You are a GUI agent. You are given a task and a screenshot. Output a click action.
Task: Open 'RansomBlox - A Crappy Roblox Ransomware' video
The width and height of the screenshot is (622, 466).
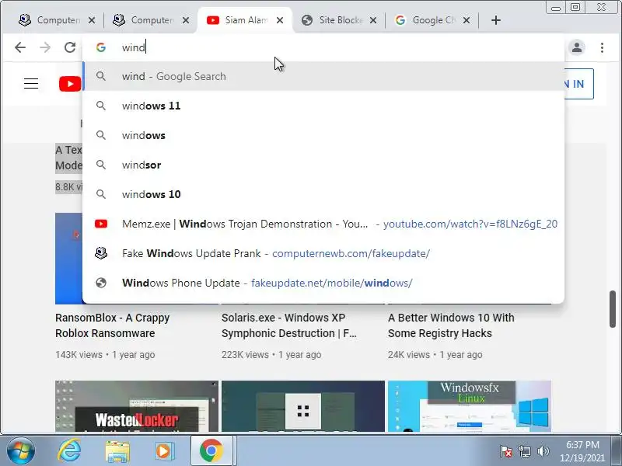coord(112,325)
